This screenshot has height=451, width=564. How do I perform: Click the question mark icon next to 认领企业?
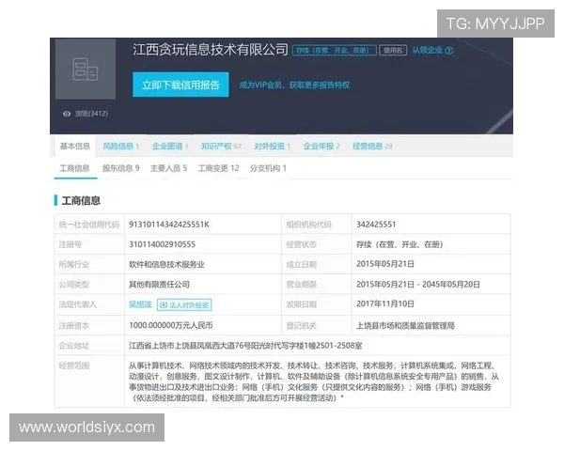pyautogui.click(x=449, y=51)
